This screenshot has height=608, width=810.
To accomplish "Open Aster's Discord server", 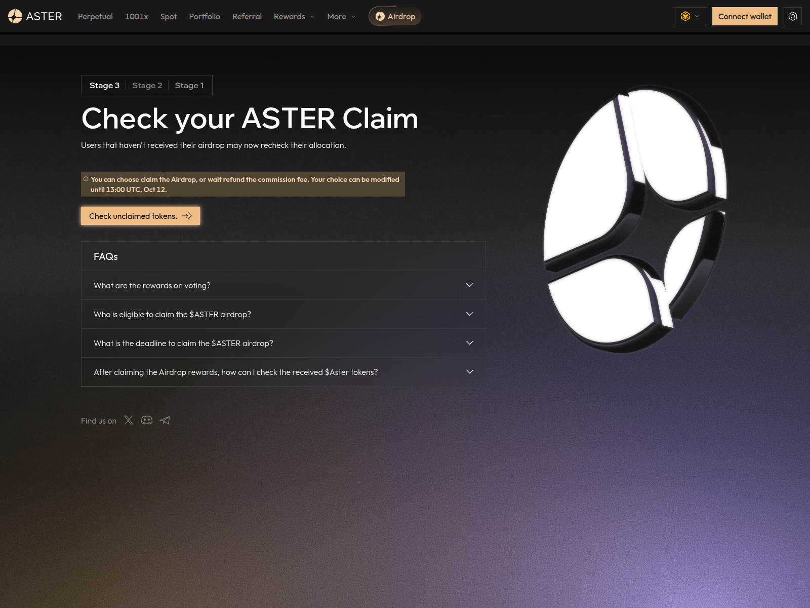I will [146, 420].
